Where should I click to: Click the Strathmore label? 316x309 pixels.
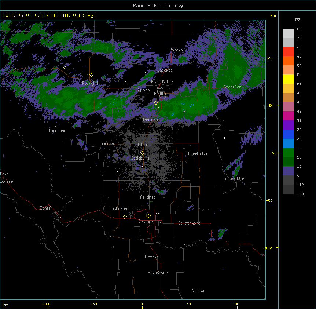pyautogui.click(x=189, y=223)
